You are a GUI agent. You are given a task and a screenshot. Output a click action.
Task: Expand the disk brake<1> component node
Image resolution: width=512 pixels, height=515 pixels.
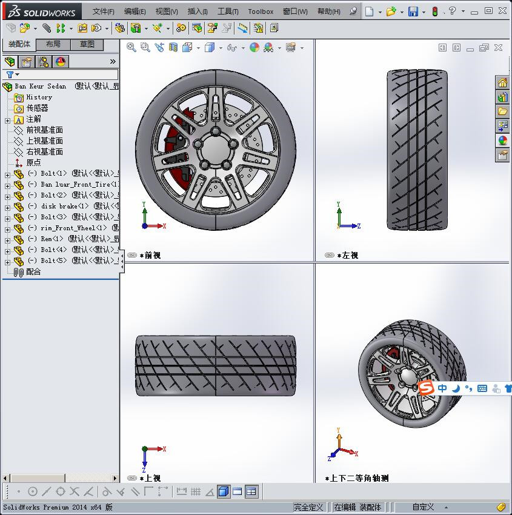coord(7,208)
